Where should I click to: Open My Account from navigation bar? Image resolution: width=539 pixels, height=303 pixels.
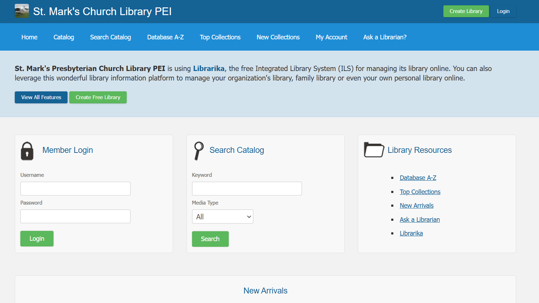tap(331, 37)
